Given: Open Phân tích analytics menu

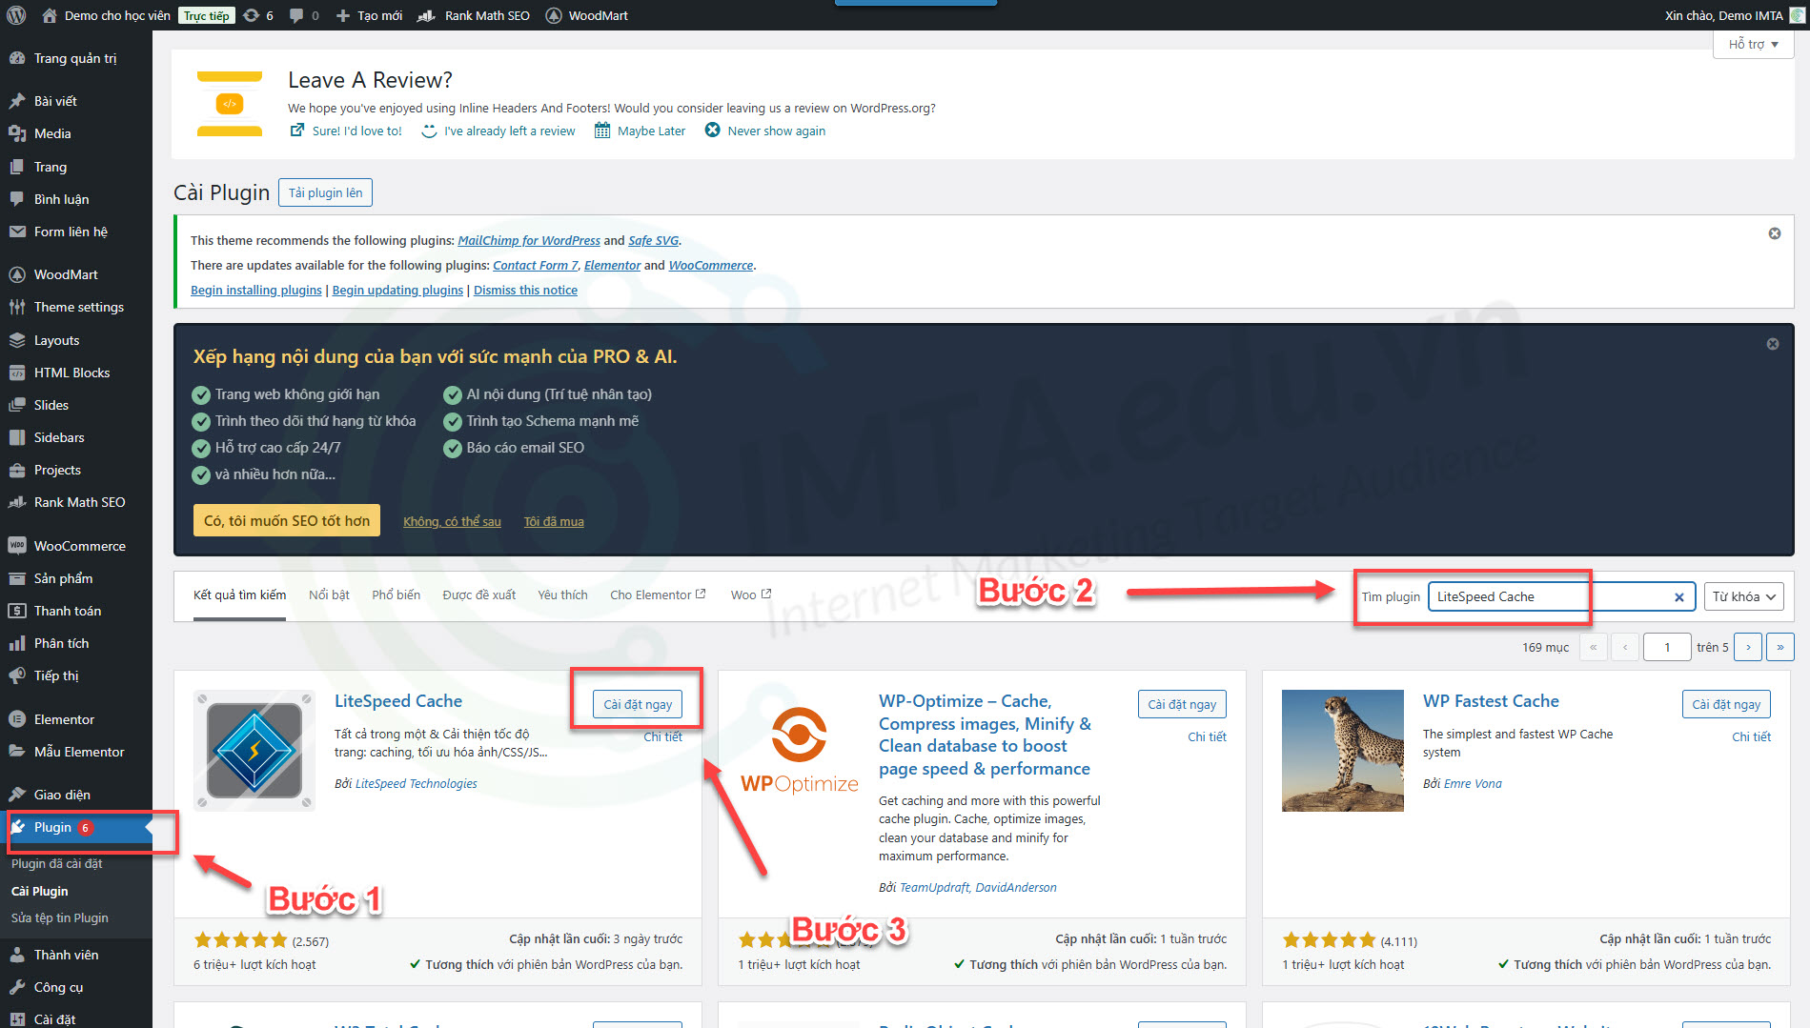Looking at the screenshot, I should tap(61, 643).
